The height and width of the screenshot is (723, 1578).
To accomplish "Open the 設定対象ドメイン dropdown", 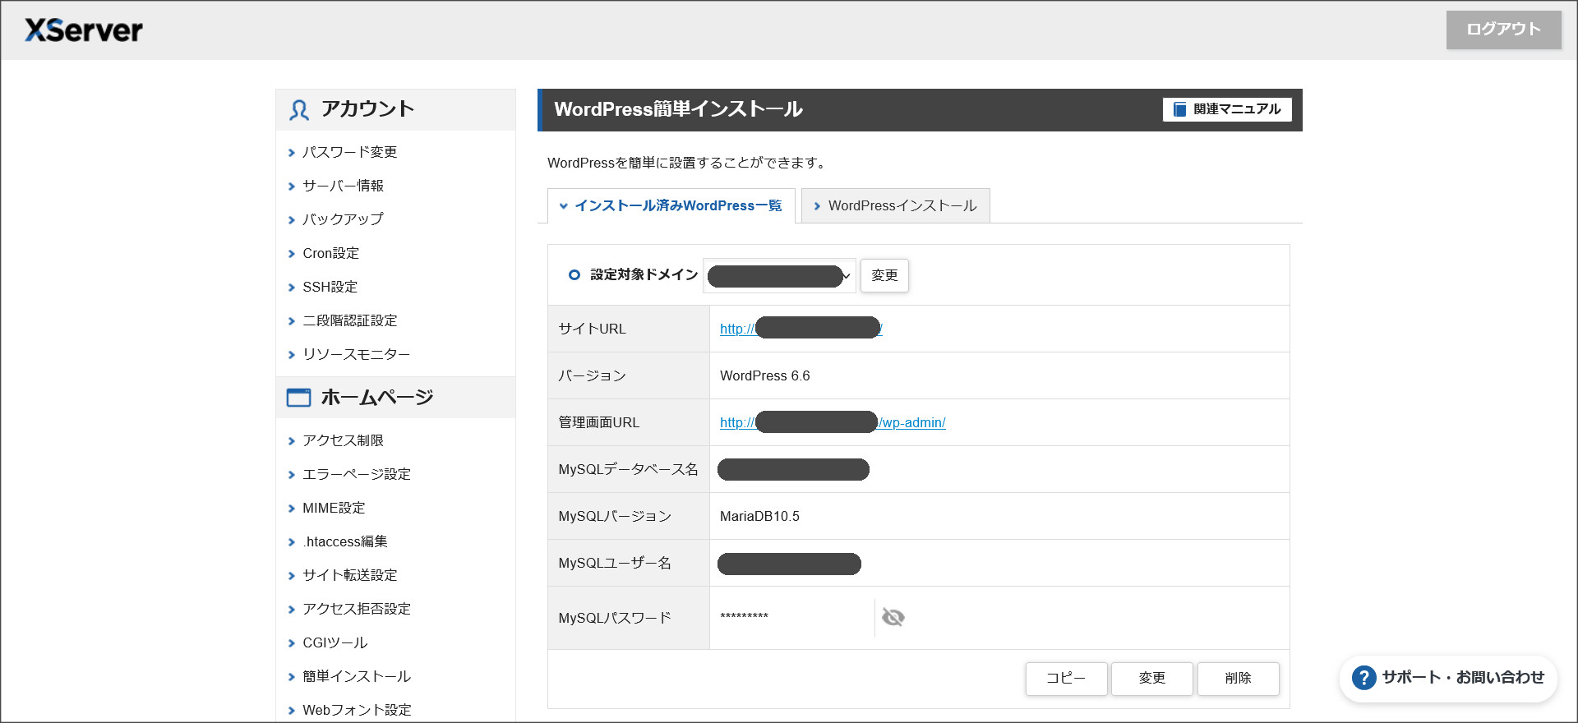I will (779, 275).
